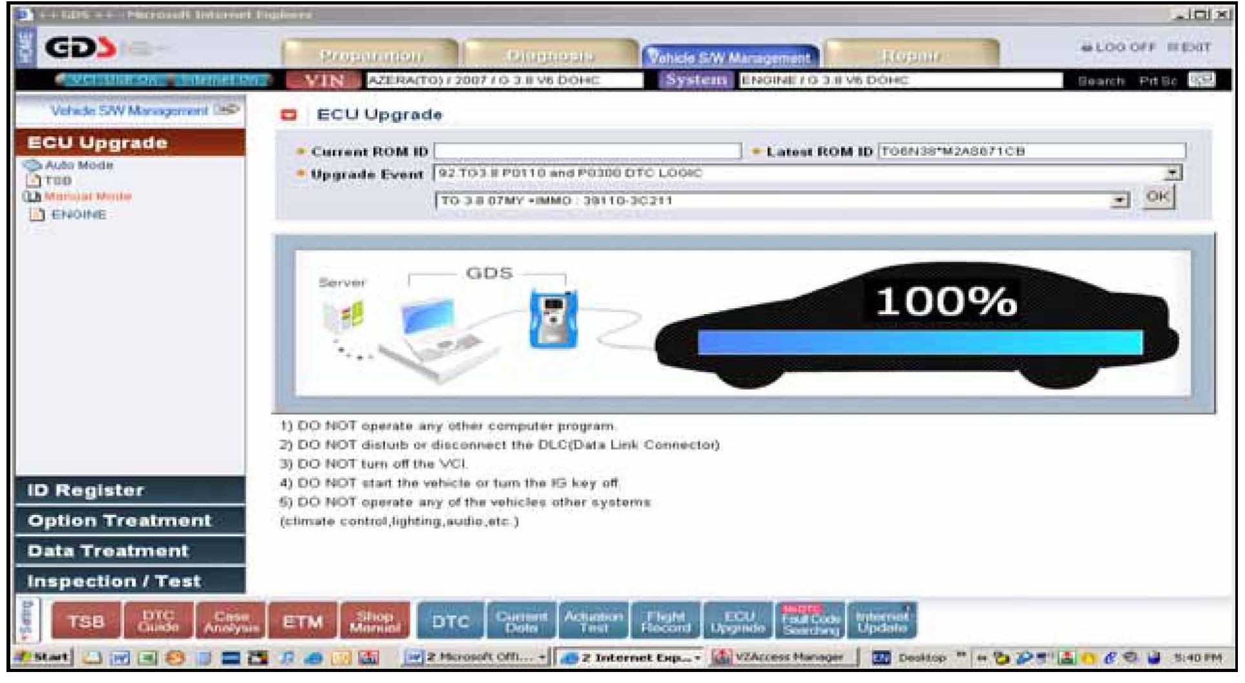Open Current Data from toolbar

(521, 622)
